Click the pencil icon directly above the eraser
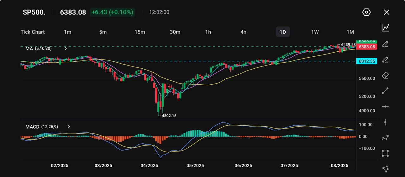 [x=385, y=60]
